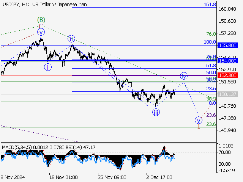Click the 155.800 blue price tag

click(x=228, y=45)
